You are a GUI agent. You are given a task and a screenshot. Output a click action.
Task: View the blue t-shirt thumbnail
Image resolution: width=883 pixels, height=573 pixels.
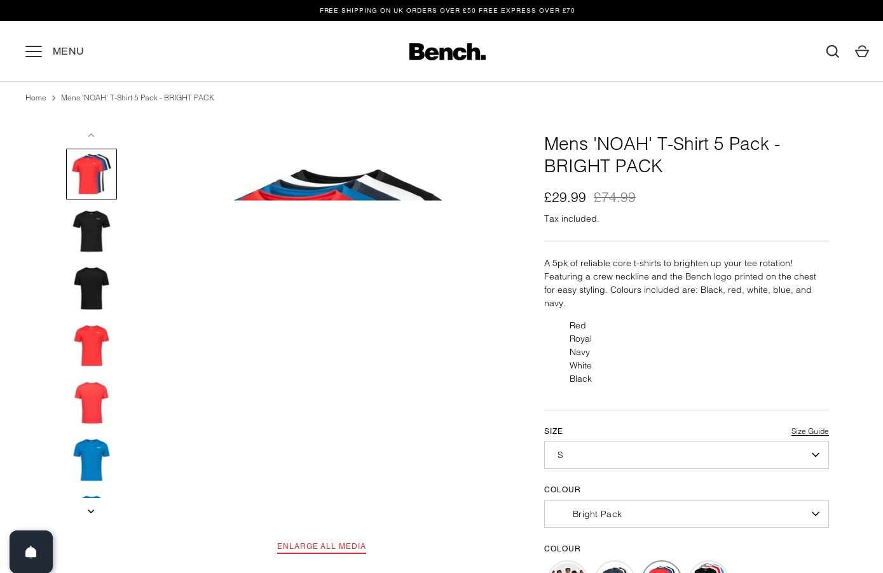[92, 460]
